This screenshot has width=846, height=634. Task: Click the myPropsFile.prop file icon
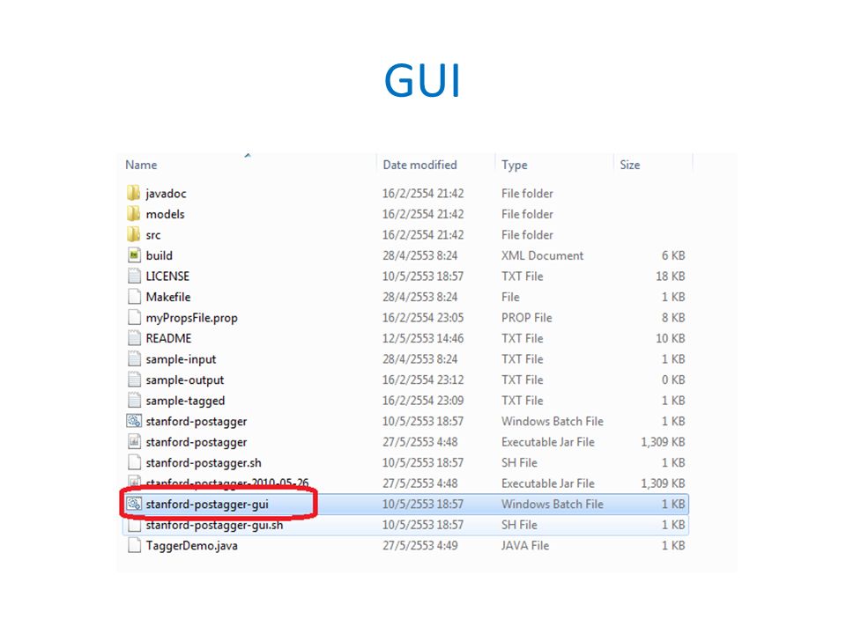pyautogui.click(x=134, y=318)
